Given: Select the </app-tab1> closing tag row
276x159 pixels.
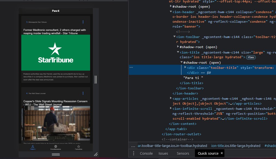Looking at the screenshot, I should (176, 129).
